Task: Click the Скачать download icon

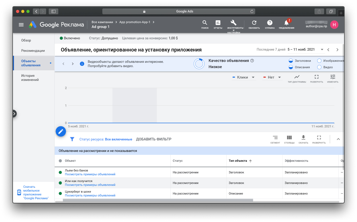Action: tap(303, 139)
